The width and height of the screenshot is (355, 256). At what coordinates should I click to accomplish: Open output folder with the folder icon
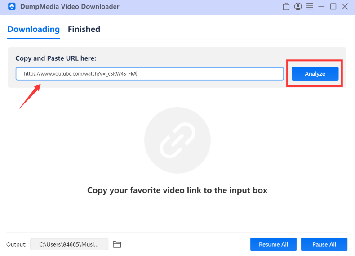tap(117, 244)
